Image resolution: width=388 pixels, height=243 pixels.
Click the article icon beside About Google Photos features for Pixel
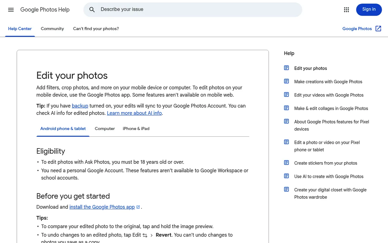(x=286, y=121)
